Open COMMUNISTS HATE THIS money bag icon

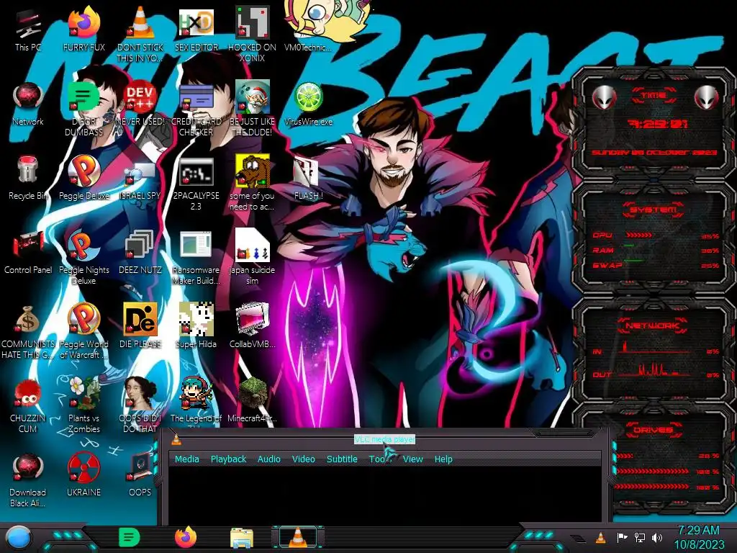(x=28, y=331)
